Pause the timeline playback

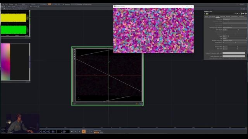(76, 131)
